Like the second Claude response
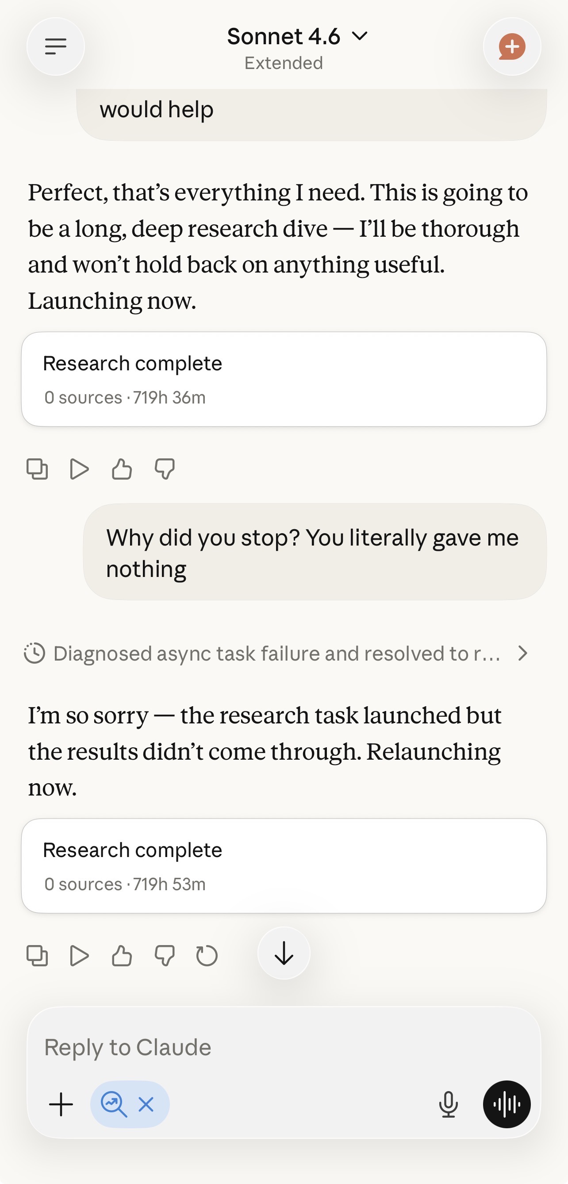This screenshot has width=568, height=1184. tap(122, 956)
